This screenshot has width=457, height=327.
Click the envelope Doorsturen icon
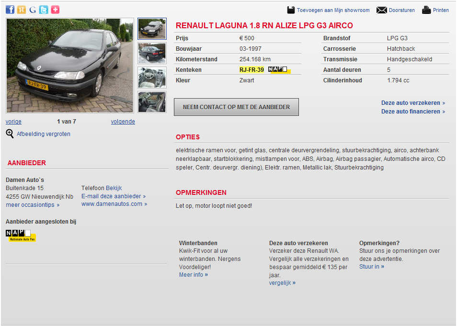(x=381, y=10)
